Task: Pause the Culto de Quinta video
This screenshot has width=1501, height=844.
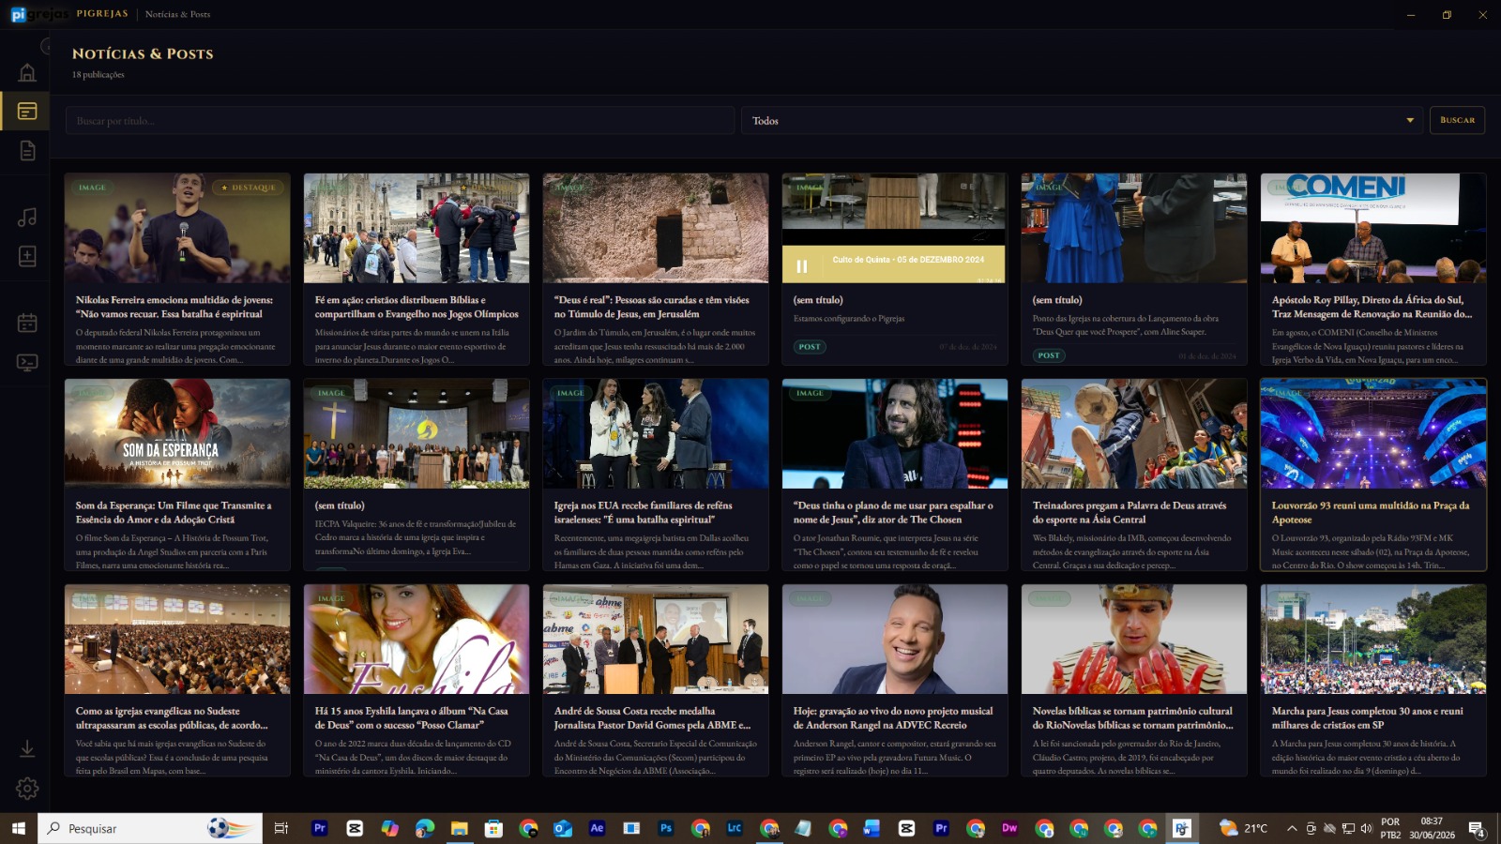Action: [x=802, y=266]
